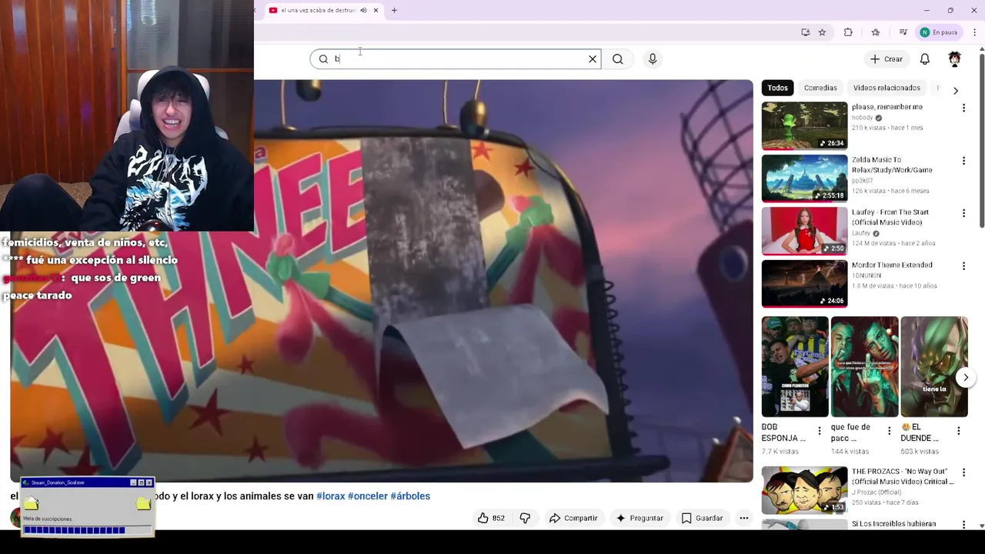This screenshot has height=554, width=985.
Task: Click the Crear button
Action: click(x=886, y=58)
